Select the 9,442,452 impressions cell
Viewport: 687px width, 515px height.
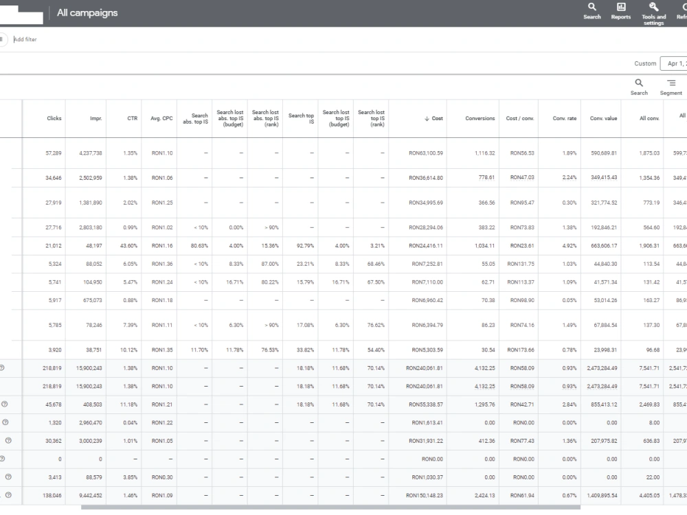(91, 495)
